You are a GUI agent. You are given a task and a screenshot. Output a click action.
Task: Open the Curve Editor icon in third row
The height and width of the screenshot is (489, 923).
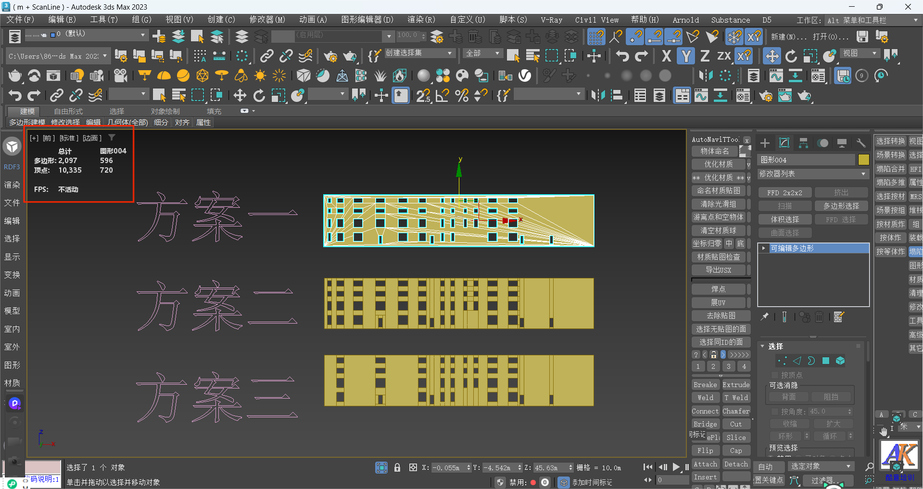pos(776,75)
